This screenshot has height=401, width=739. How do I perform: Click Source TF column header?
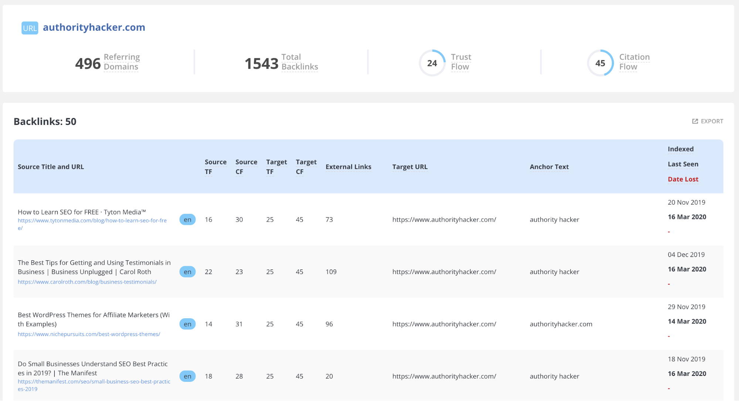pyautogui.click(x=216, y=167)
